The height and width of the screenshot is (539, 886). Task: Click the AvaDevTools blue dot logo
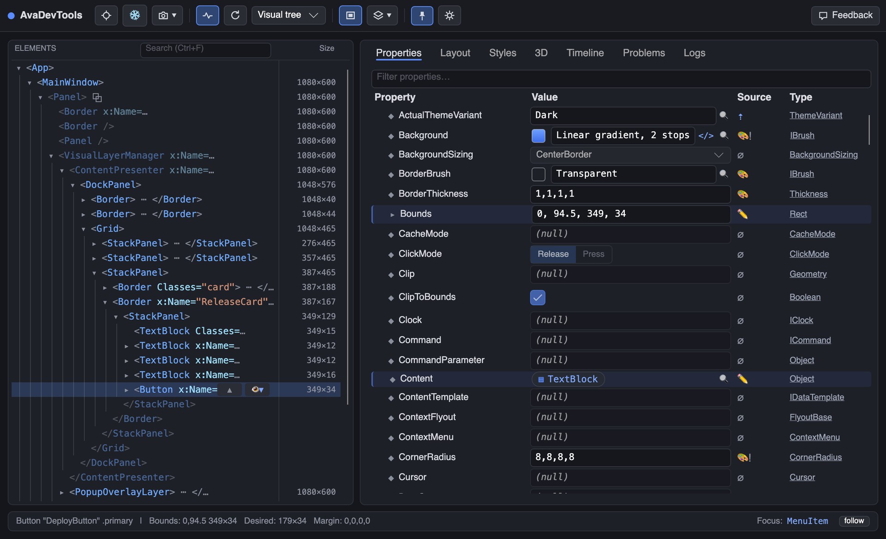click(11, 15)
